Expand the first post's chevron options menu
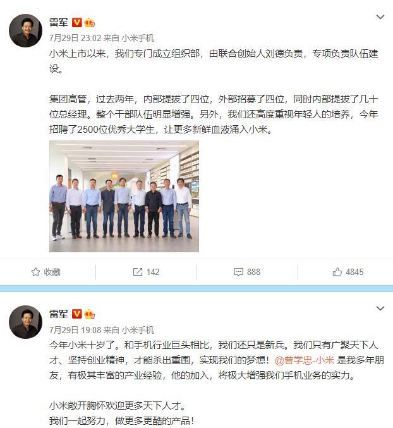 click(380, 17)
